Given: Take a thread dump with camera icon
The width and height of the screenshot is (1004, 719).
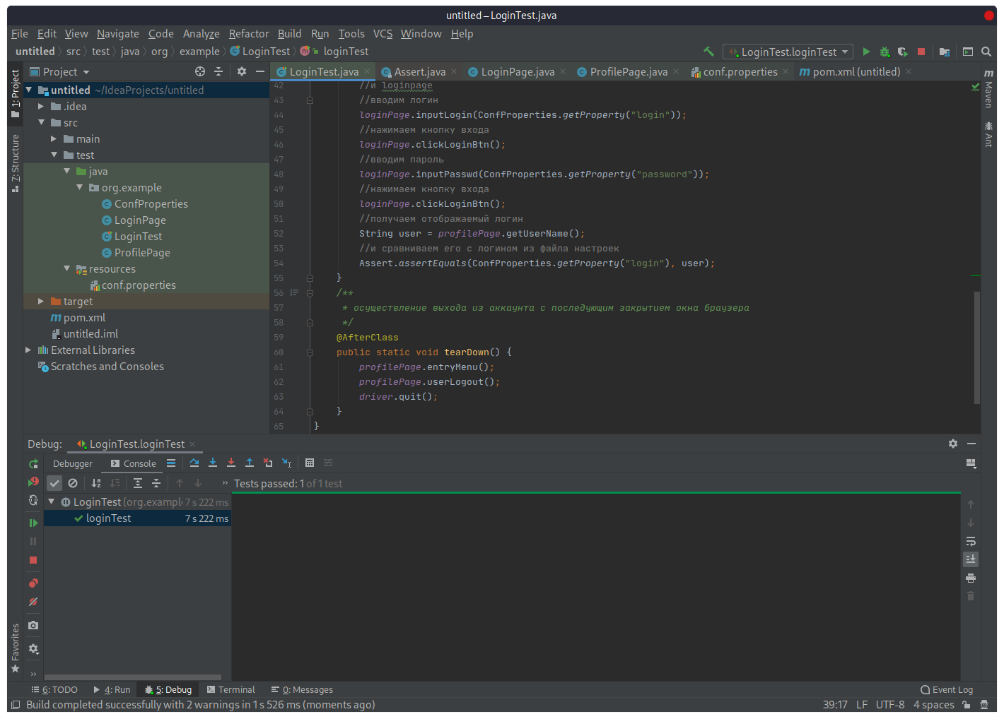Looking at the screenshot, I should [x=33, y=625].
